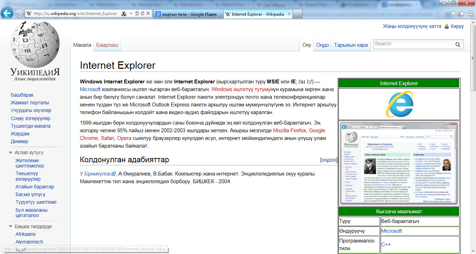
Task: Open Соңку өзгөрүүлөр link
Action: 31,118
